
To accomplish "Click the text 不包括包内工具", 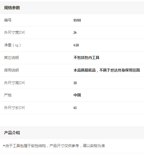I will [86, 58].
